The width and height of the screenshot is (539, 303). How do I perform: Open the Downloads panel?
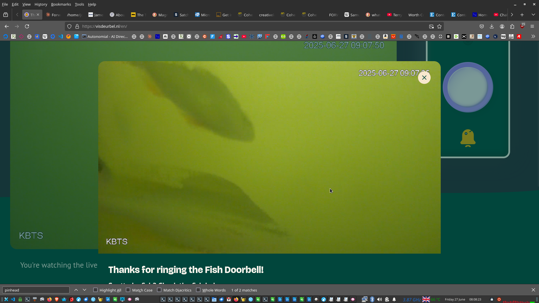pyautogui.click(x=492, y=26)
